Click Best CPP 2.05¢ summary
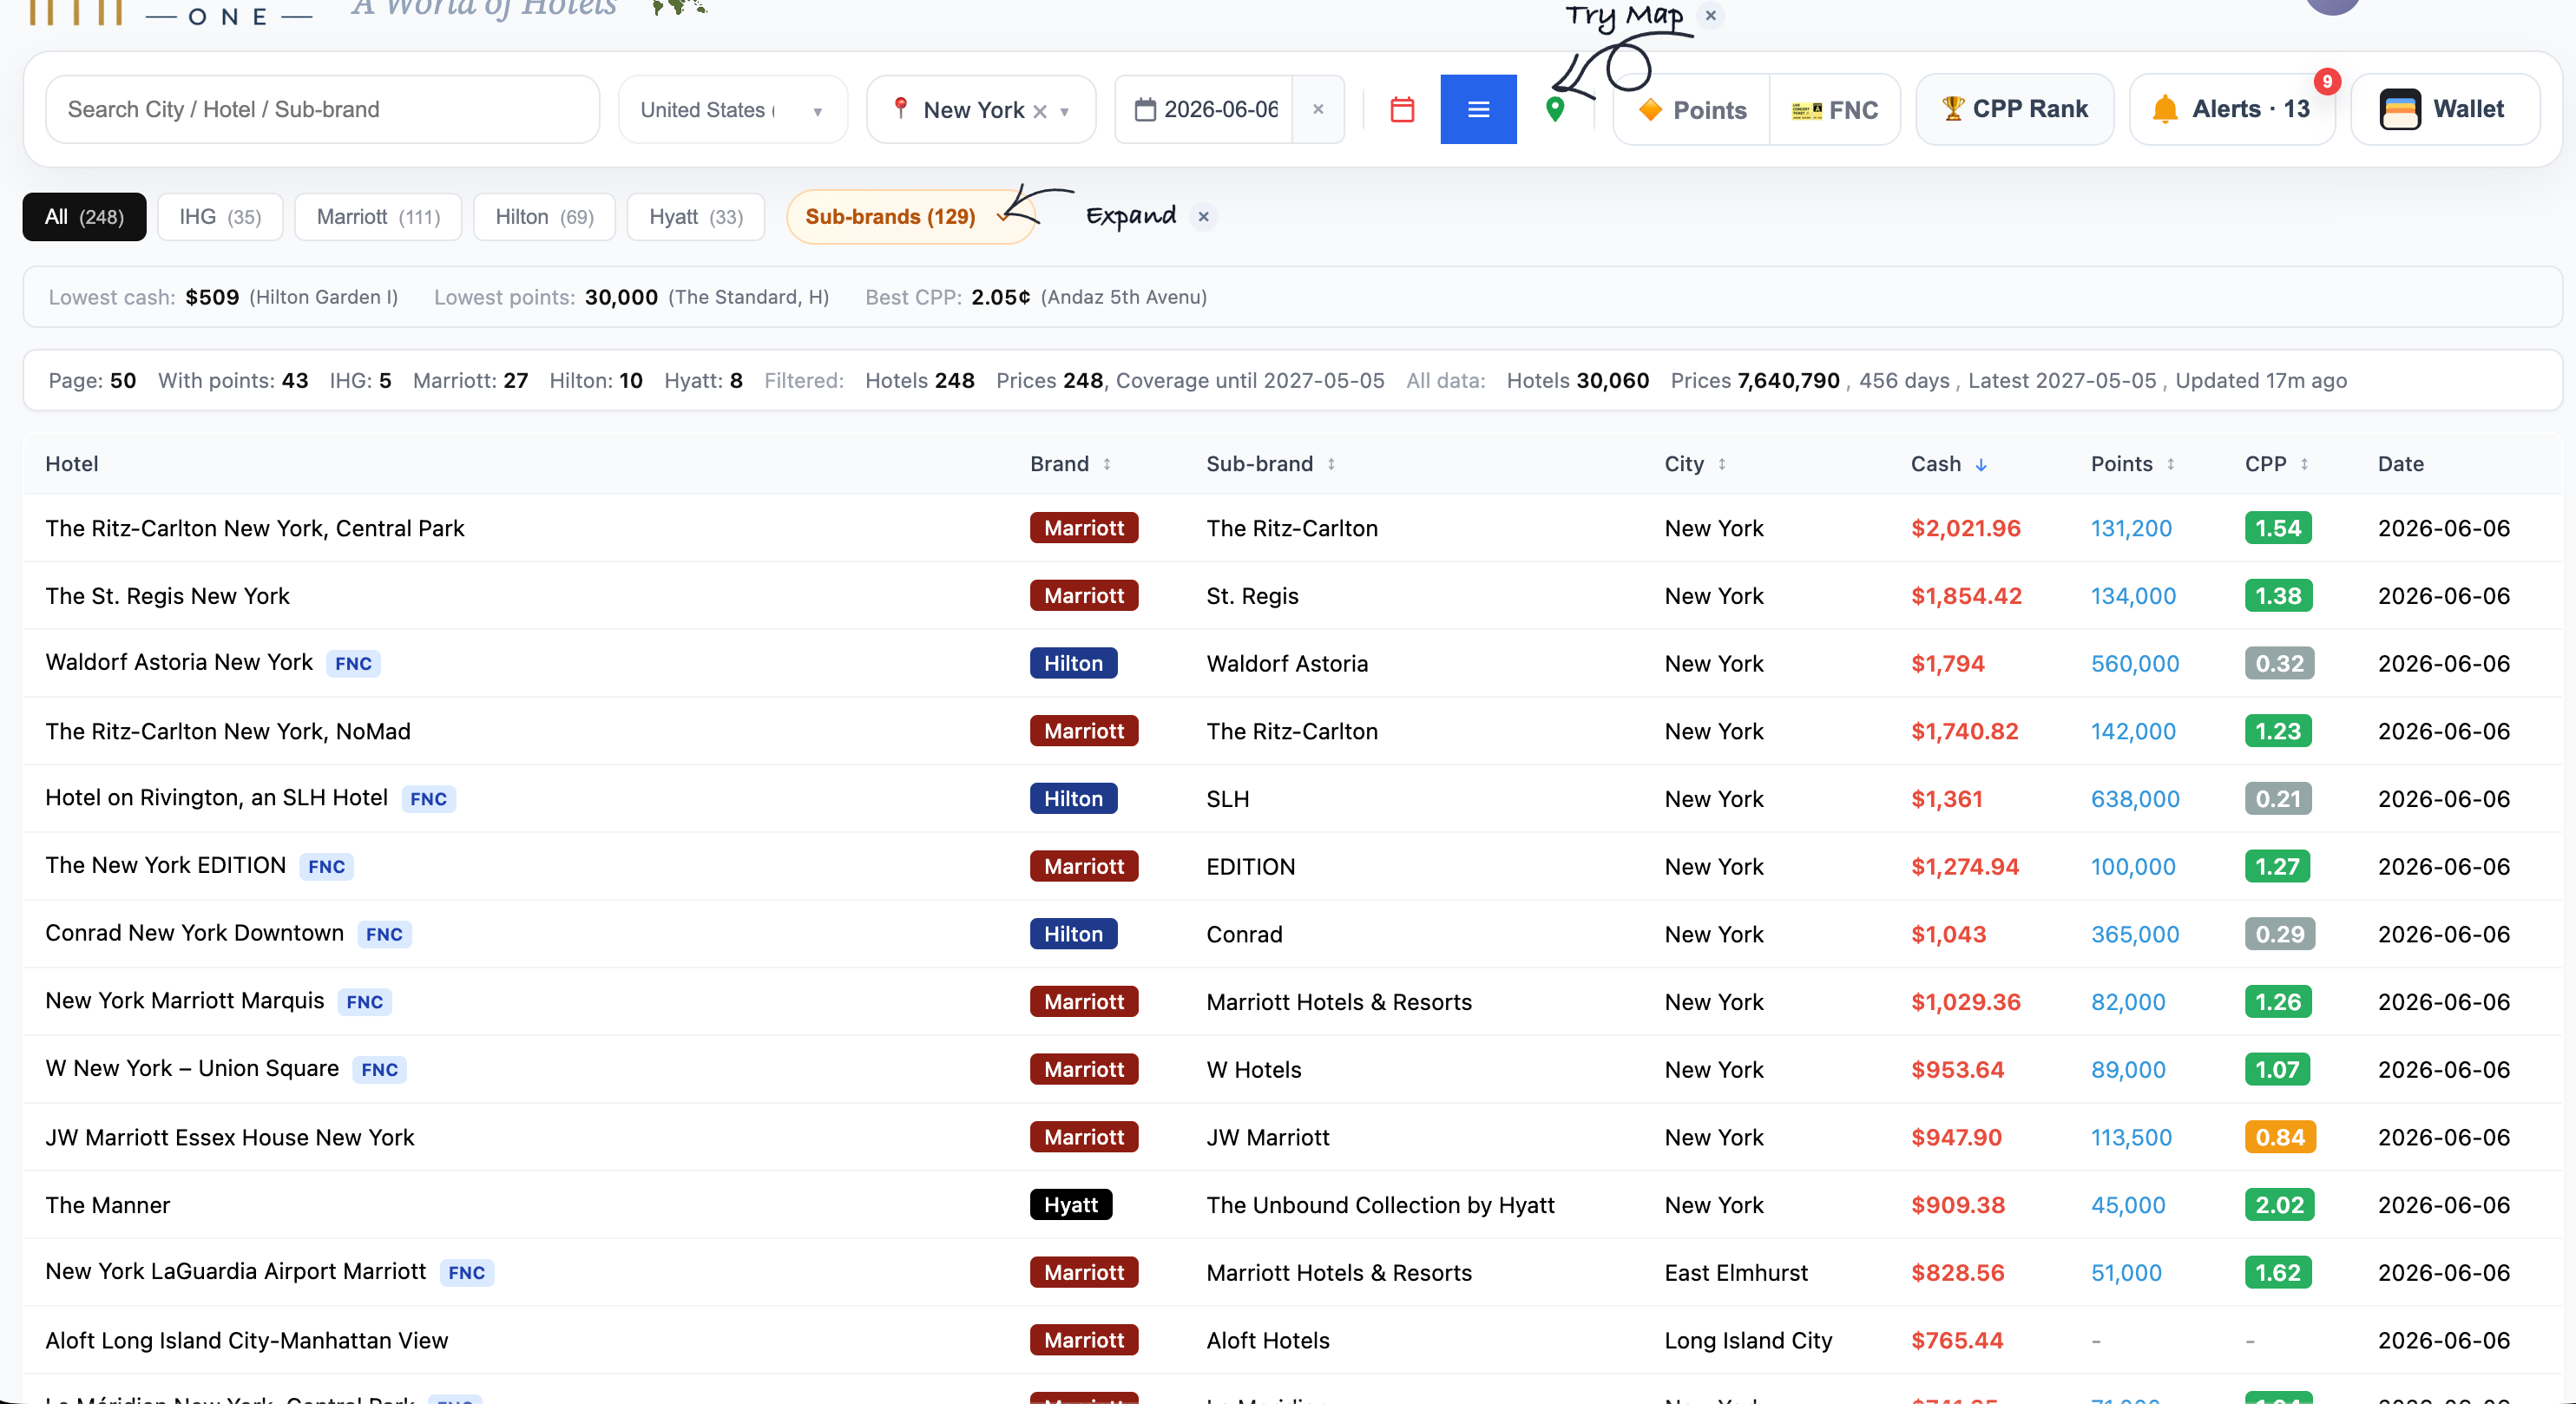Screen dimensions: 2576x1404 (1036, 297)
